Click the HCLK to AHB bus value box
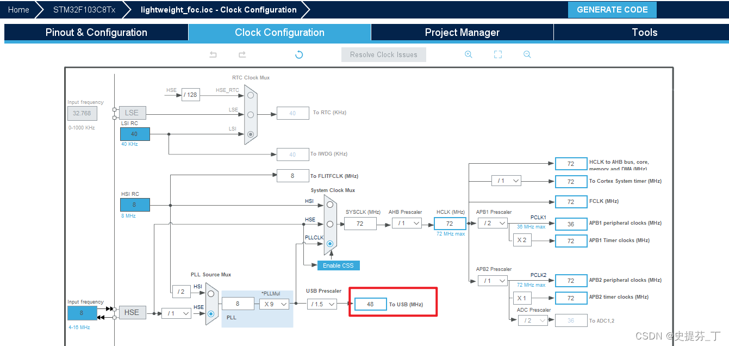The width and height of the screenshot is (729, 346). click(x=571, y=164)
